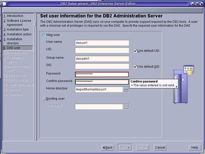Select step 13 Contact
The height and width of the screenshot is (154, 205).
11,90
